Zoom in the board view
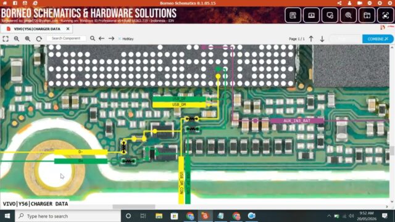 click(x=27, y=39)
